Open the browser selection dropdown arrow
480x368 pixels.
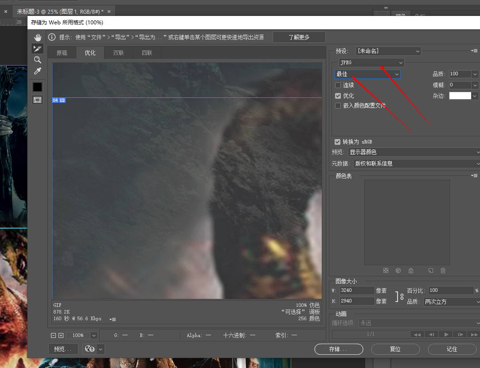(101, 349)
